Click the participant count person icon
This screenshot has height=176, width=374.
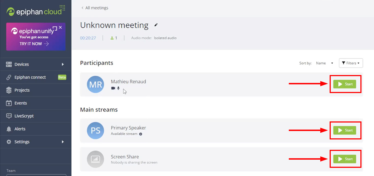(x=112, y=38)
